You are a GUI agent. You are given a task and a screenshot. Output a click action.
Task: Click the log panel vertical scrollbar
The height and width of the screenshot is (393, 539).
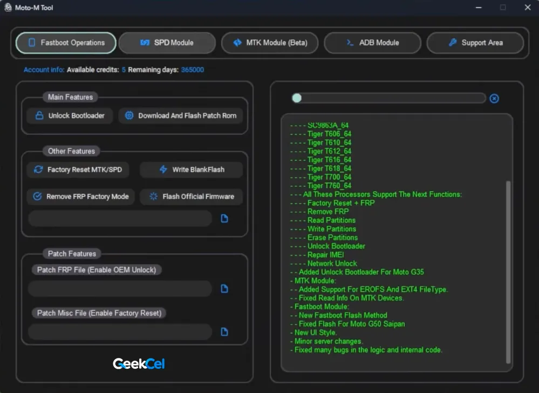point(508,272)
